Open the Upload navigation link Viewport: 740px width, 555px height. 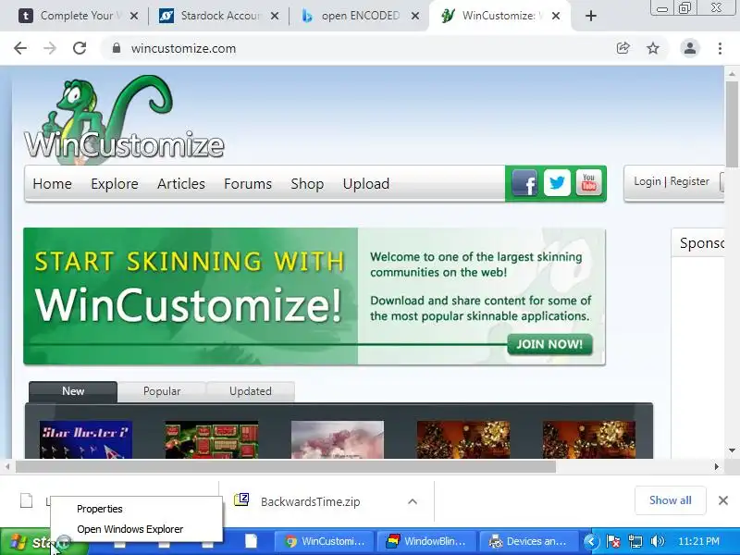coord(366,183)
